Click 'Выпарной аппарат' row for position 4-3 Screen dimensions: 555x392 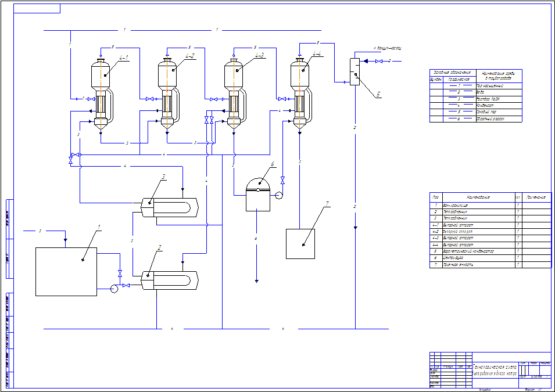[x=490, y=238]
